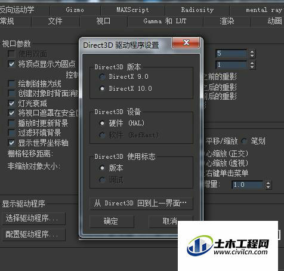Click the 栅格轻移距离 label
Screen dimensions: 284x271
[30, 153]
